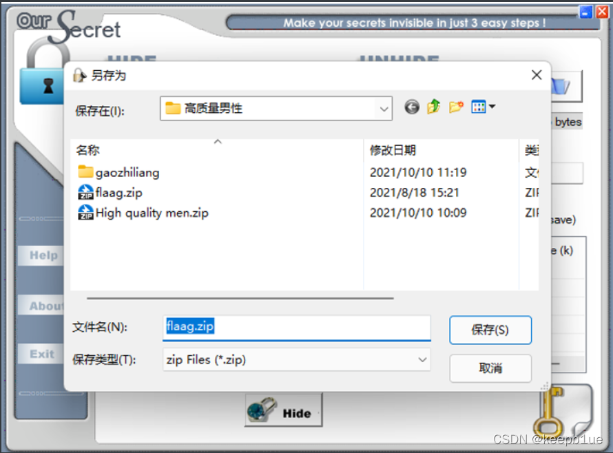Viewport: 613px width, 453px height.
Task: Click the horizontal scrollbar under the file list
Action: (240, 298)
